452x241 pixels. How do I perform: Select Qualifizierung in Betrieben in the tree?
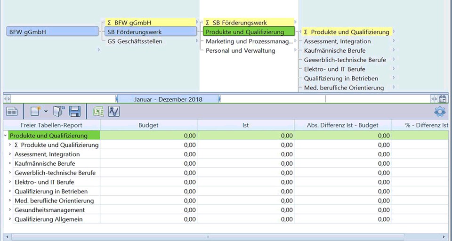[341, 79]
